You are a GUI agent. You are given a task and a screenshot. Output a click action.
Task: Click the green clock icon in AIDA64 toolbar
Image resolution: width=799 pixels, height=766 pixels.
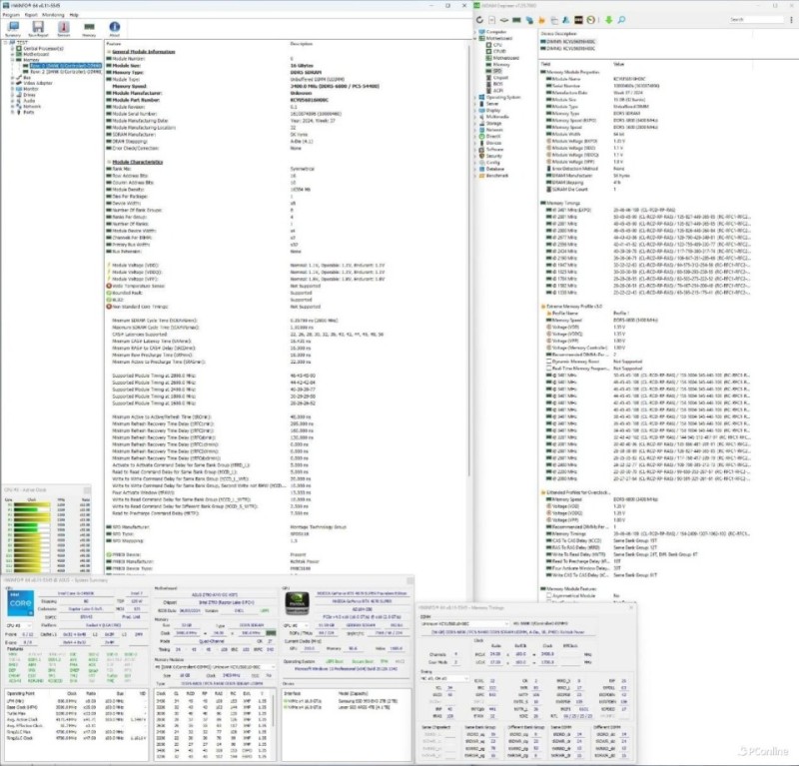590,20
